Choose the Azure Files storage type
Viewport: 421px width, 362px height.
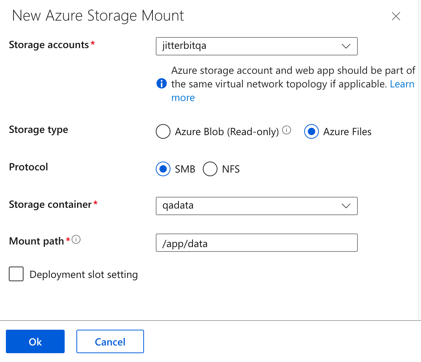coord(311,132)
